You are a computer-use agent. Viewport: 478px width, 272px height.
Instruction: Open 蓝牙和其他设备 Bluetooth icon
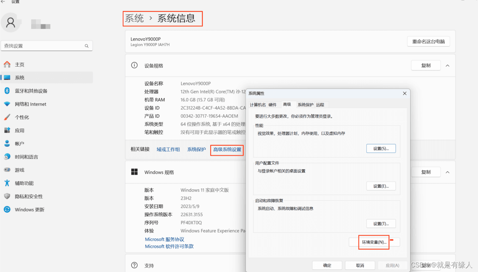[x=7, y=91]
